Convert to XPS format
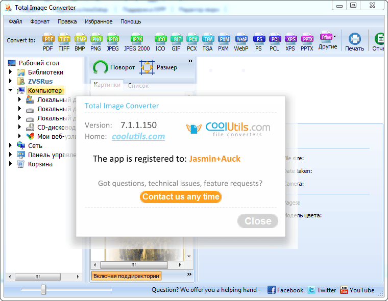Viewport: 388px width, 301px height. click(x=290, y=41)
